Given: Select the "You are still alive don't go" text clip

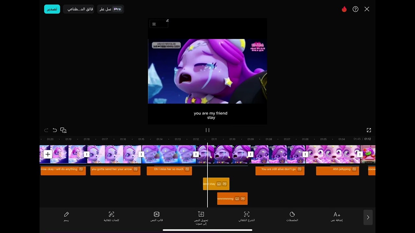Looking at the screenshot, I should coord(280,171).
